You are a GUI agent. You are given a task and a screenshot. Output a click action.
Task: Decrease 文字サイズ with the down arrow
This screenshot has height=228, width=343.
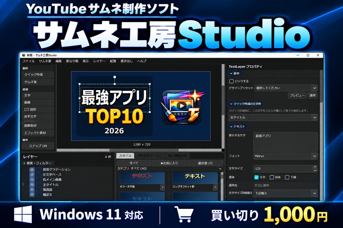315,171
